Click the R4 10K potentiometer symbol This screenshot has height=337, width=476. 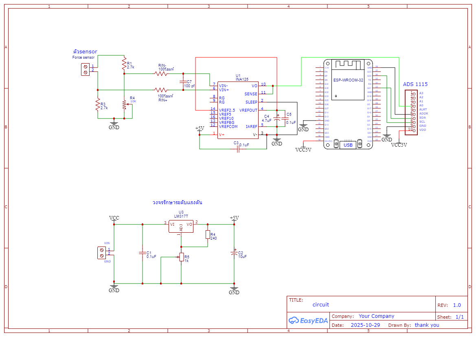point(124,104)
